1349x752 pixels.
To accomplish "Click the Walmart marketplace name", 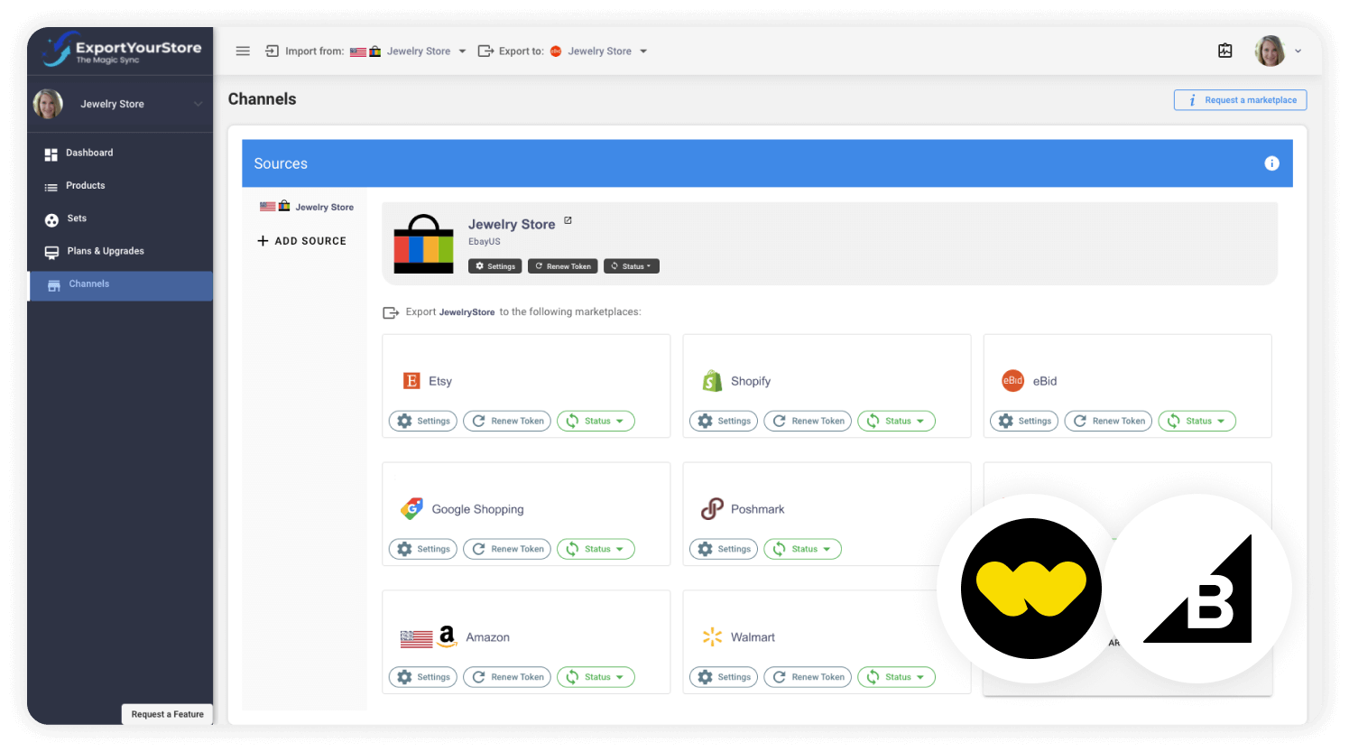I will [x=753, y=637].
